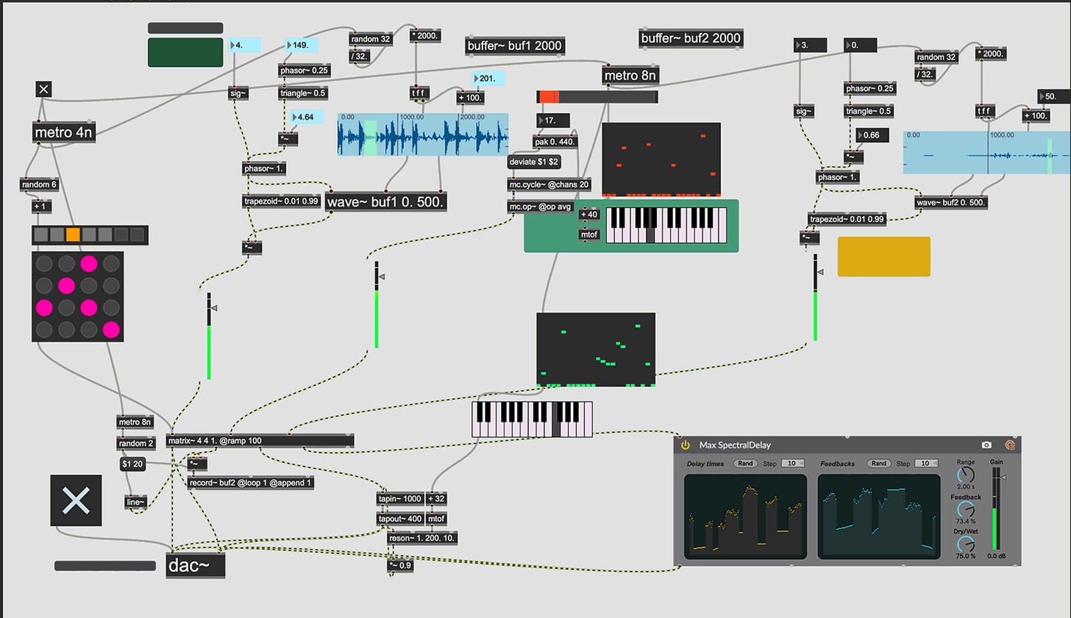Select the metro 4n object
Screen dimensions: 1071x618
(64, 132)
